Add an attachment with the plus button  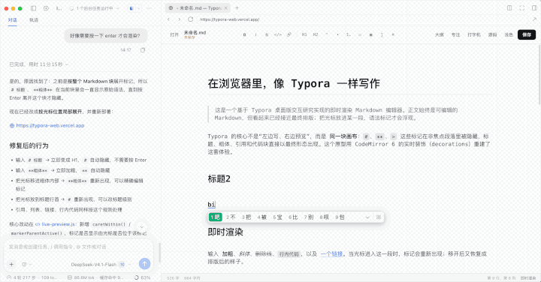(11, 265)
